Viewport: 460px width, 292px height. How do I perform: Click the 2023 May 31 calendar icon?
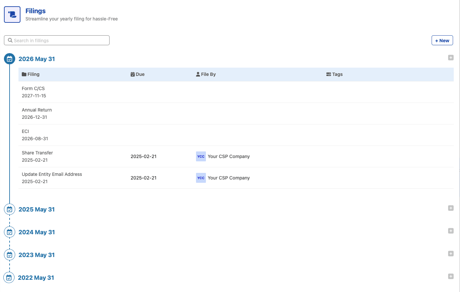[x=10, y=255]
